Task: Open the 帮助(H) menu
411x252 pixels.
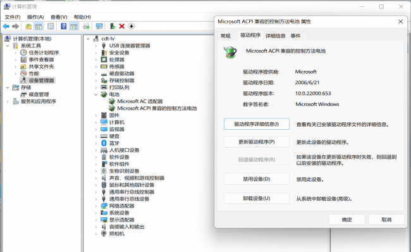Action: coord(82,17)
